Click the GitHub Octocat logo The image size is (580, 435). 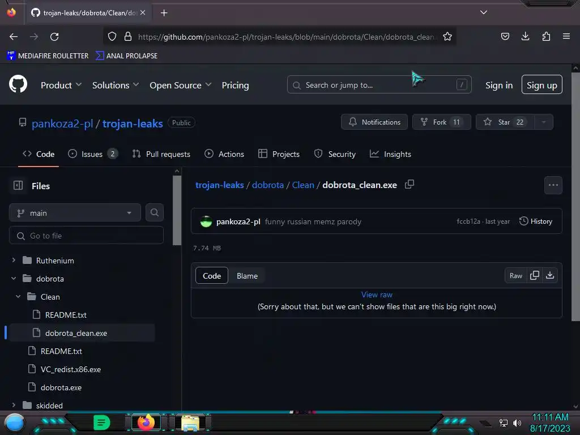coord(18,84)
